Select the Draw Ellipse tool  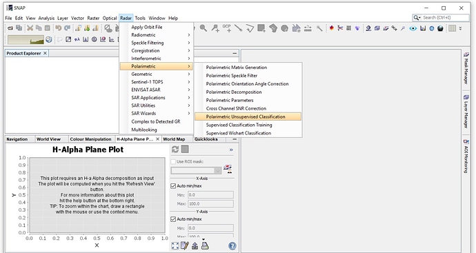284,28
